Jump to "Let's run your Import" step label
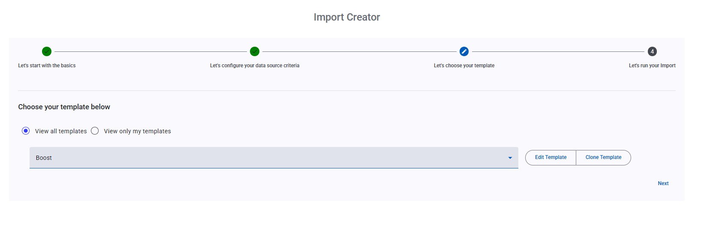Screen dimensions: 704x228 [x=652, y=66]
